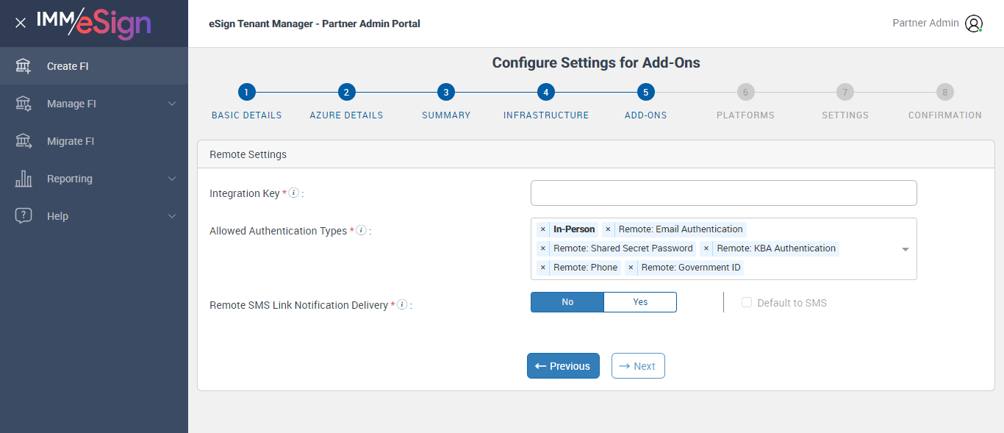Open the Migrate FI menu item
Image resolution: width=1004 pixels, height=433 pixels.
pos(71,141)
